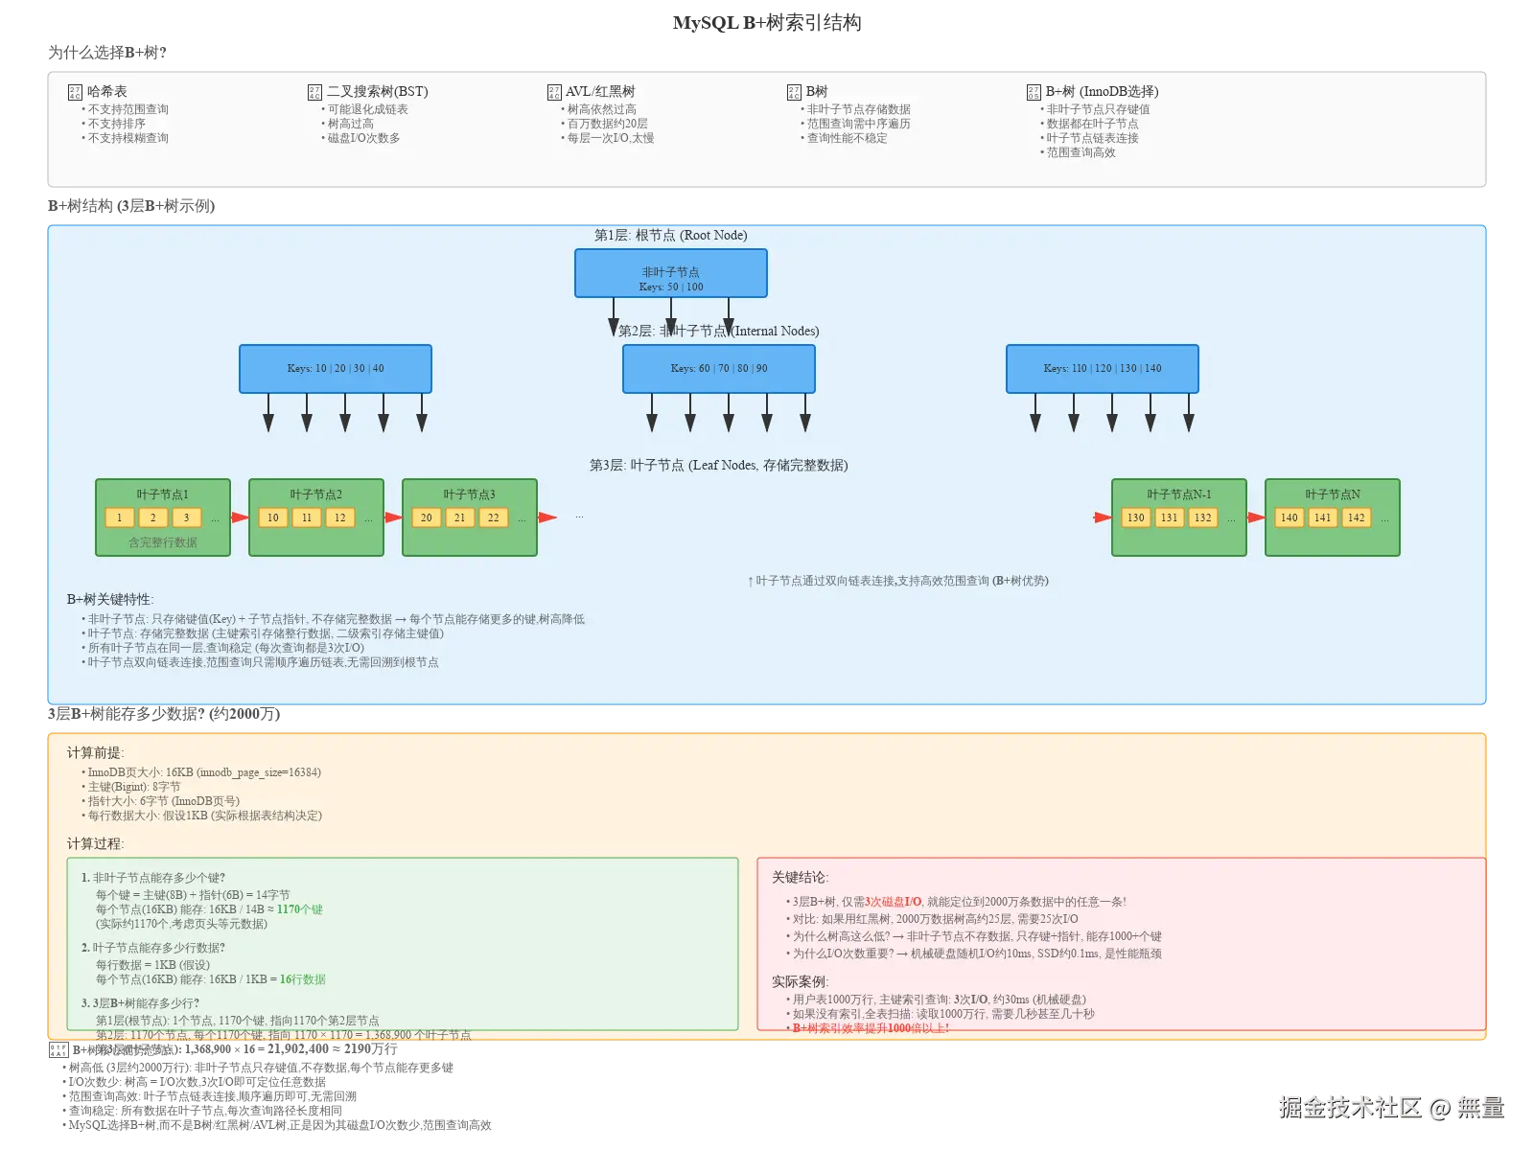Screen dimensions: 1534x1150
Task: Click the icon beside B树 heading
Action: tap(795, 92)
